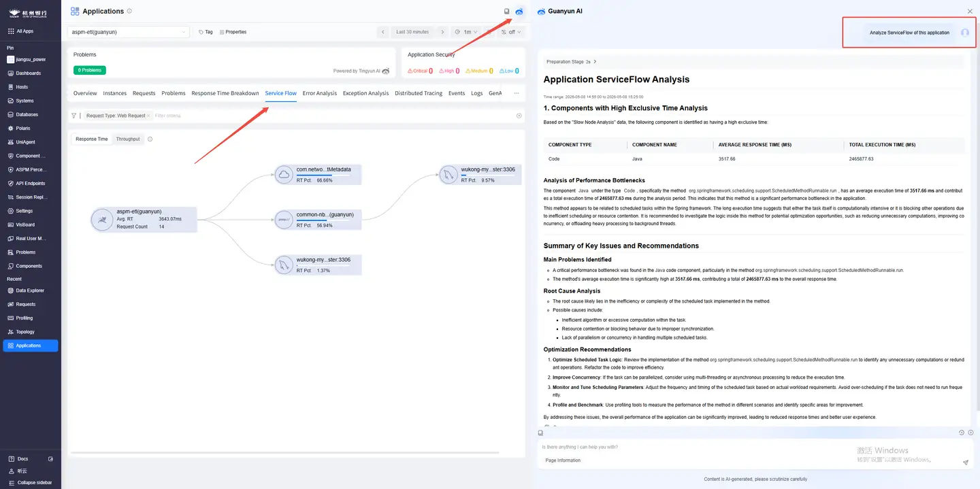Click the horizontal scrollbar under service flow
This screenshot has width=980, height=489.
(x=284, y=452)
